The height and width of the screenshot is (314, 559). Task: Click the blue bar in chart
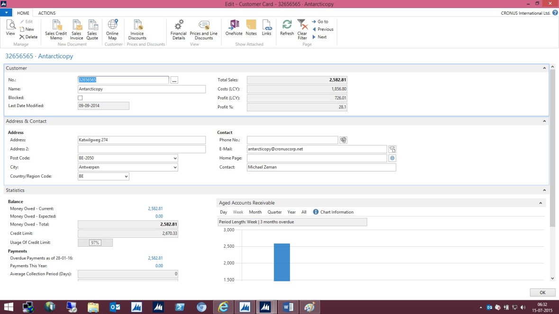(x=282, y=262)
